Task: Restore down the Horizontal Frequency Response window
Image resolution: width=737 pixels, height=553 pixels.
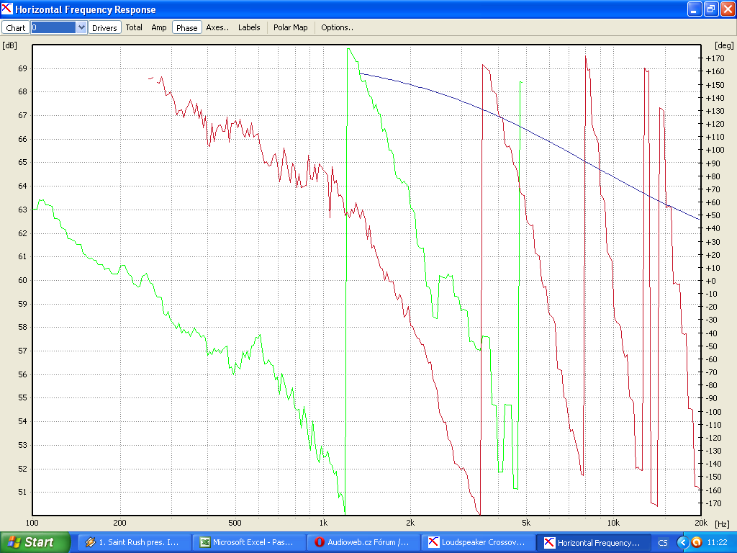Action: point(710,9)
